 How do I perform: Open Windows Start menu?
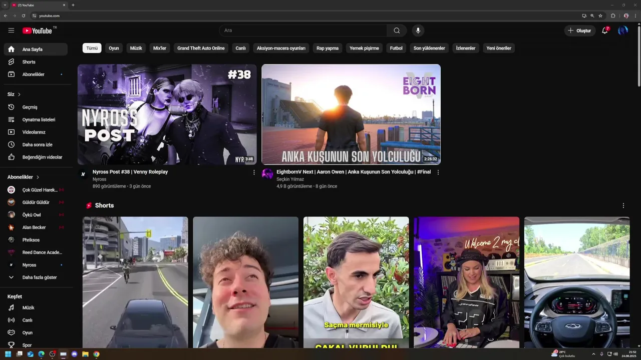(x=8, y=354)
